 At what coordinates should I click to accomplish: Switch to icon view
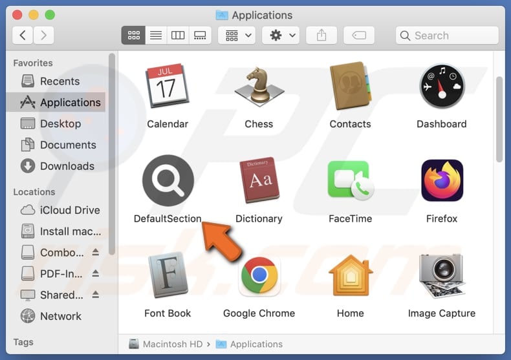click(134, 35)
